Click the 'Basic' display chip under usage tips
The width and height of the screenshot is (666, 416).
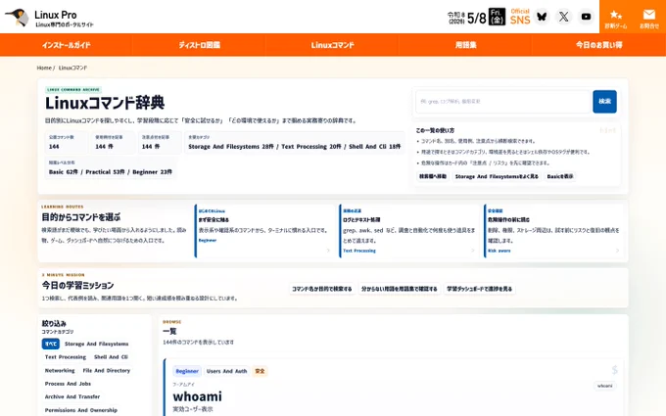[x=560, y=176]
